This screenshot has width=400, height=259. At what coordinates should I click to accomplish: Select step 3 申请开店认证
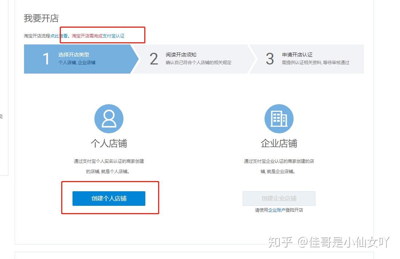307,59
